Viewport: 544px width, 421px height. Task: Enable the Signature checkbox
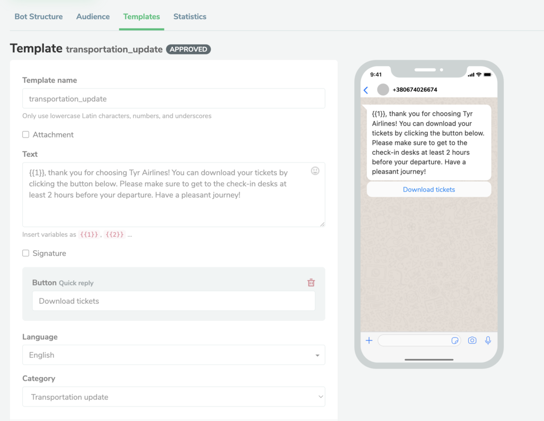[26, 253]
